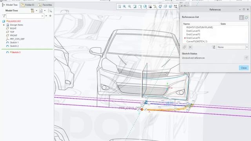Image resolution: width=251 pixels, height=141 pixels.
Task: Select the FRONT datum plane tree item
Action: point(14,36)
